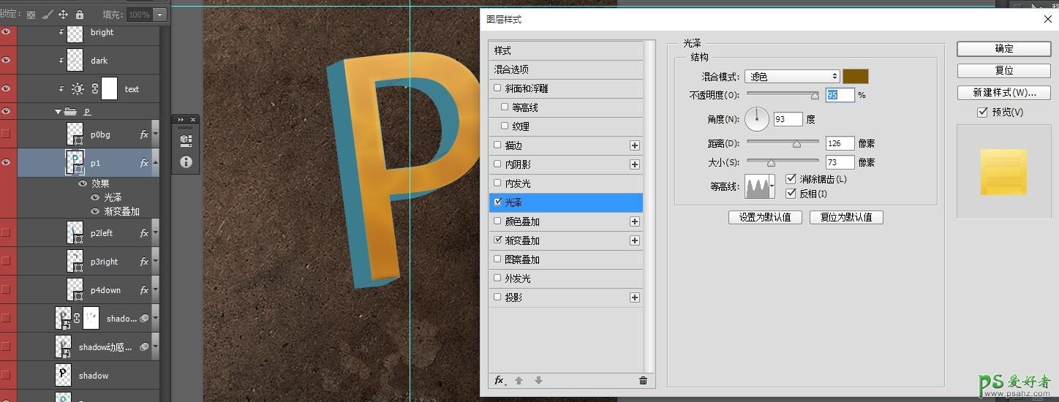Screen dimensions: 1059x402
Task: Click the fx menu icon in Layer Style dialog
Action: tap(500, 380)
